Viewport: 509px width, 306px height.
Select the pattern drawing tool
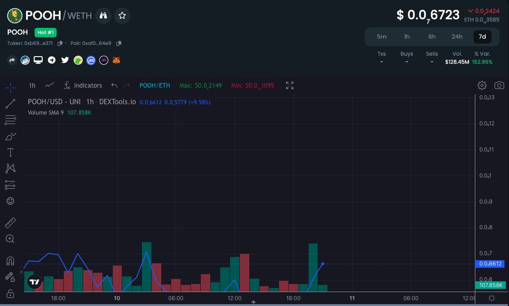10,168
